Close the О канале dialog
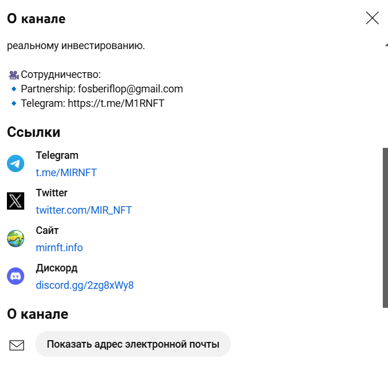 point(372,18)
